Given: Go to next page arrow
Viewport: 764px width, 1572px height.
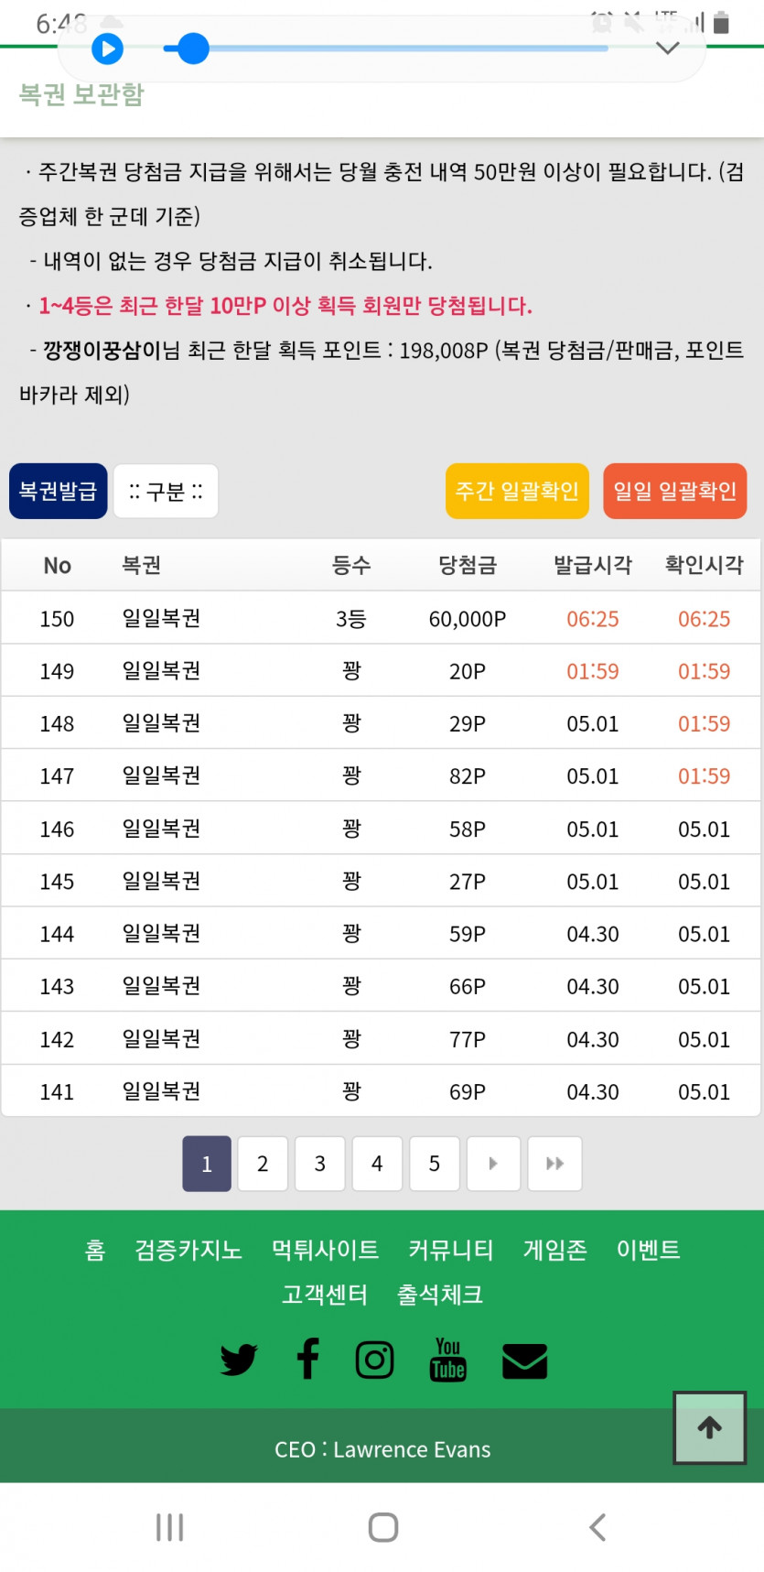Looking at the screenshot, I should (x=493, y=1164).
